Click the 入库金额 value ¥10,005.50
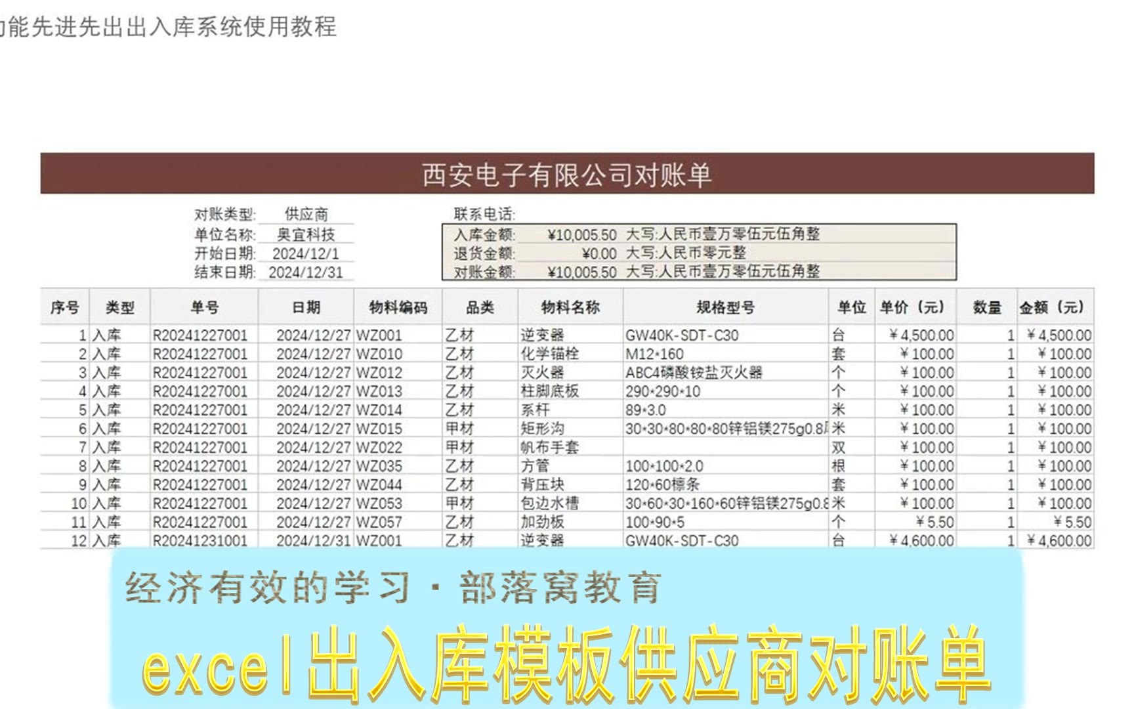This screenshot has width=1134, height=709. click(x=581, y=235)
